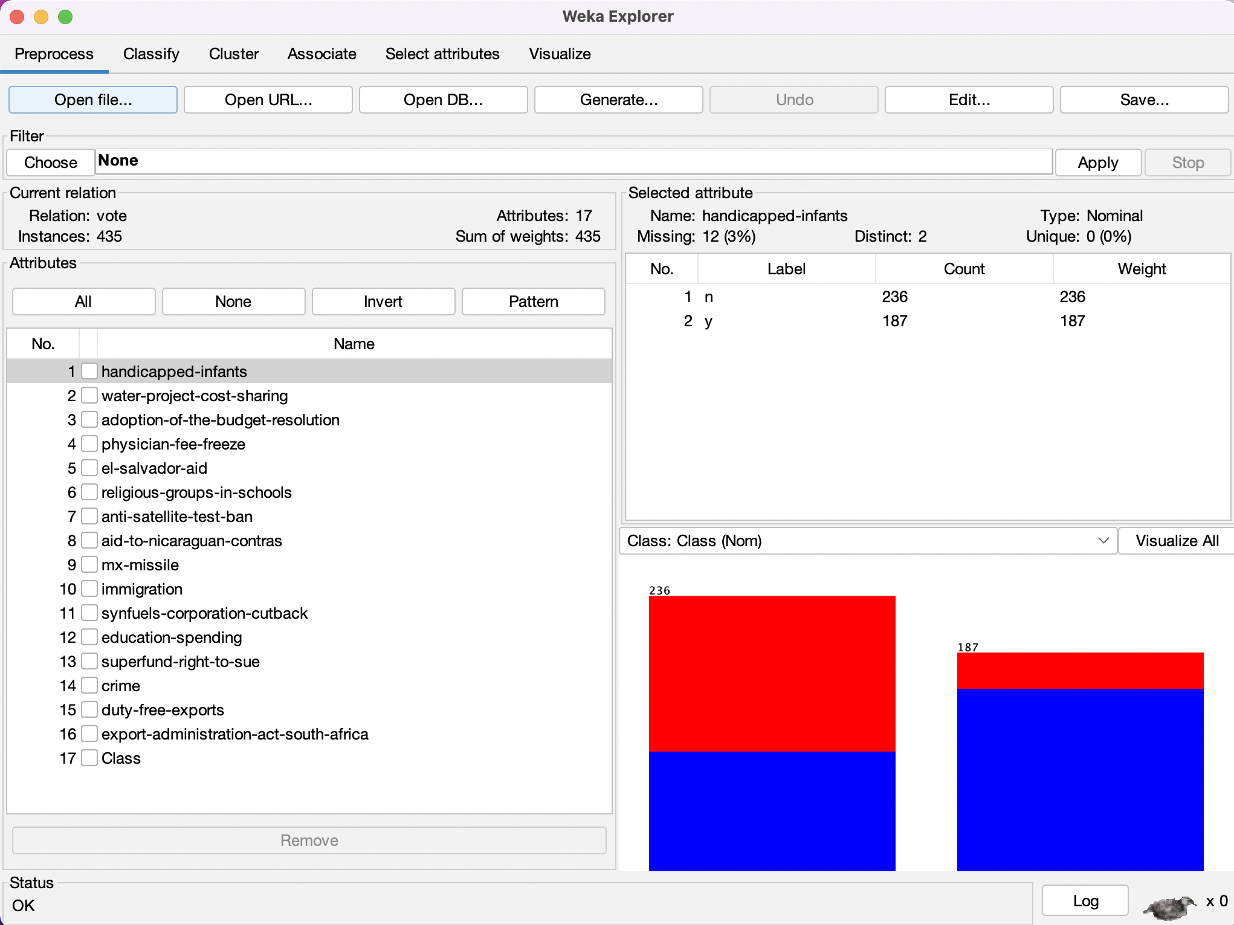Invert the attribute selection
Image resolution: width=1234 pixels, height=925 pixels.
383,301
